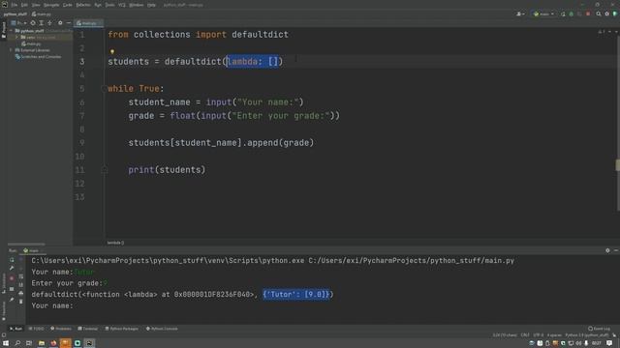Screen dimensions: 620x348
Task: Open the main run configuration dropdown
Action: point(543,14)
